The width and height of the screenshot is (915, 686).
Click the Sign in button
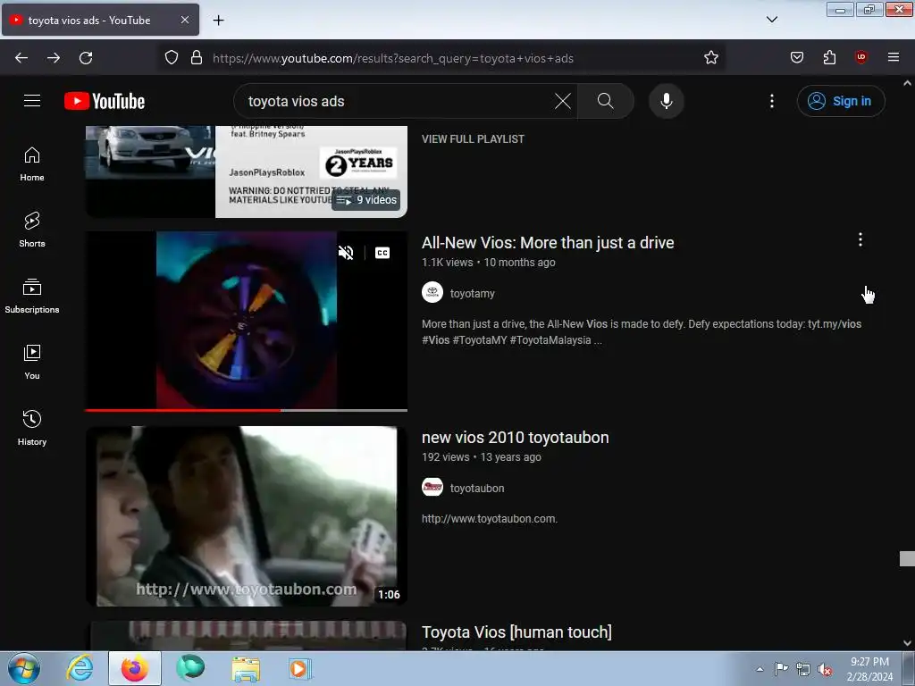(x=841, y=101)
